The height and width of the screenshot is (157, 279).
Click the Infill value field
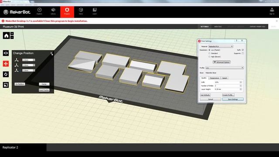227,82
